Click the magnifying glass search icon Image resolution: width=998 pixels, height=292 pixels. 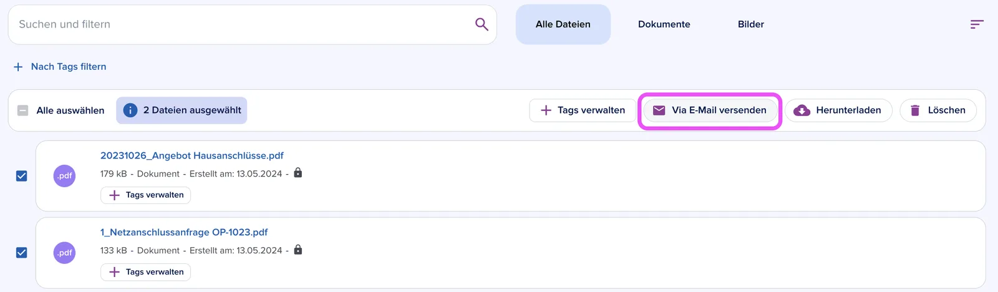(x=482, y=24)
